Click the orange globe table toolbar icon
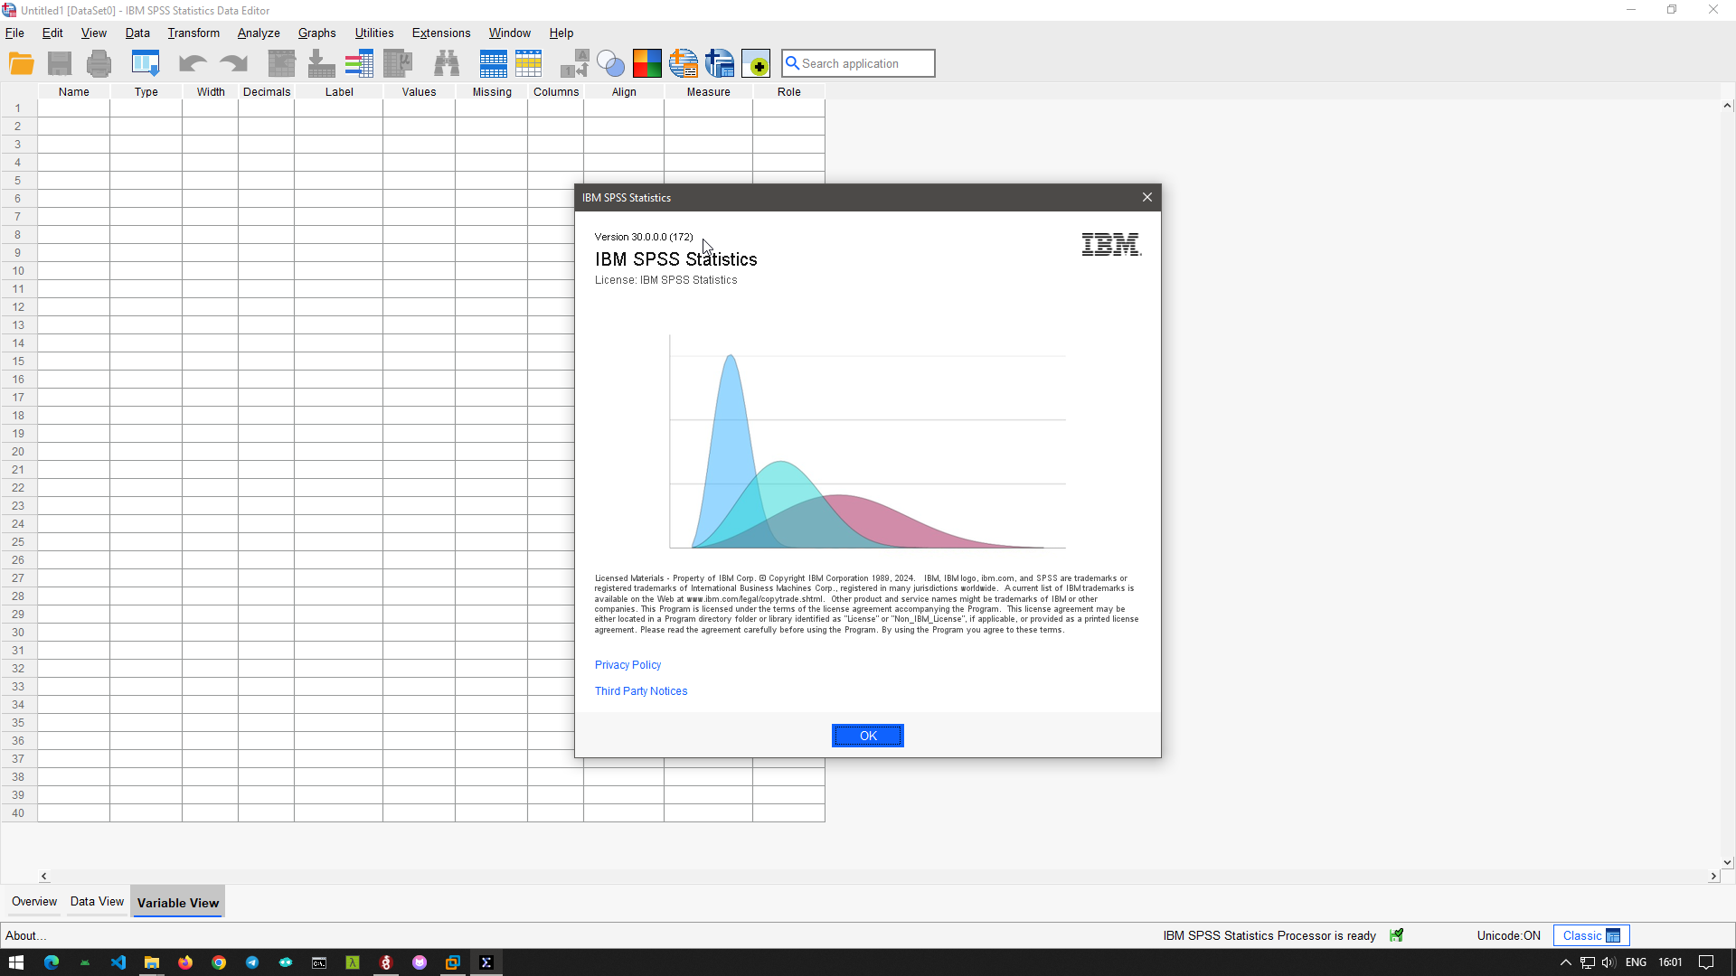Screen dimensions: 1736x976 tap(684, 63)
